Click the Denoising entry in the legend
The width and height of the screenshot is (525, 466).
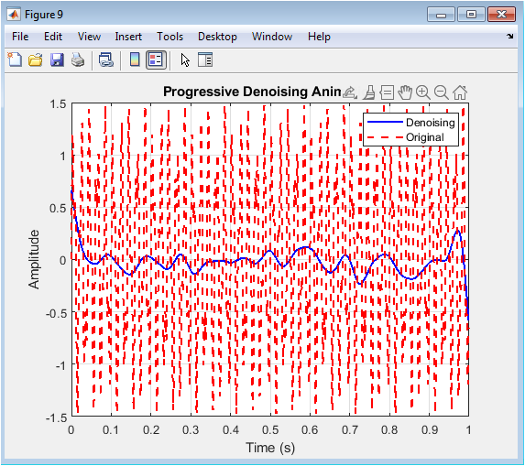[x=431, y=123]
